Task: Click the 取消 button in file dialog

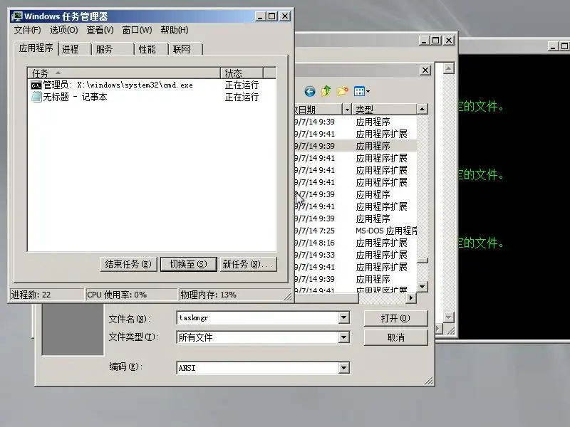Action: pyautogui.click(x=395, y=337)
